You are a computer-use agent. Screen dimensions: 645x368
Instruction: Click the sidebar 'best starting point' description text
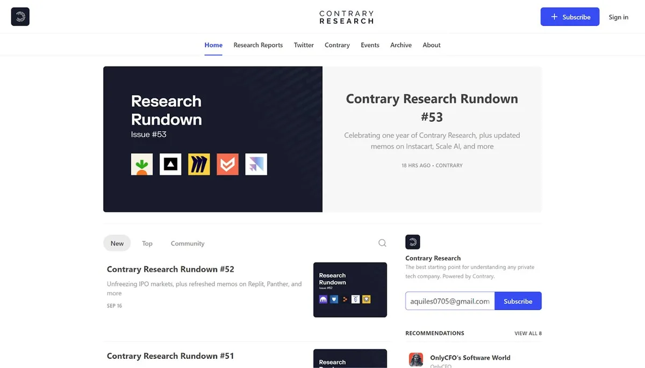click(470, 271)
